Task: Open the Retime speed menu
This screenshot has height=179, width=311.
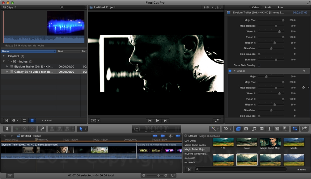Action: tap(227, 128)
